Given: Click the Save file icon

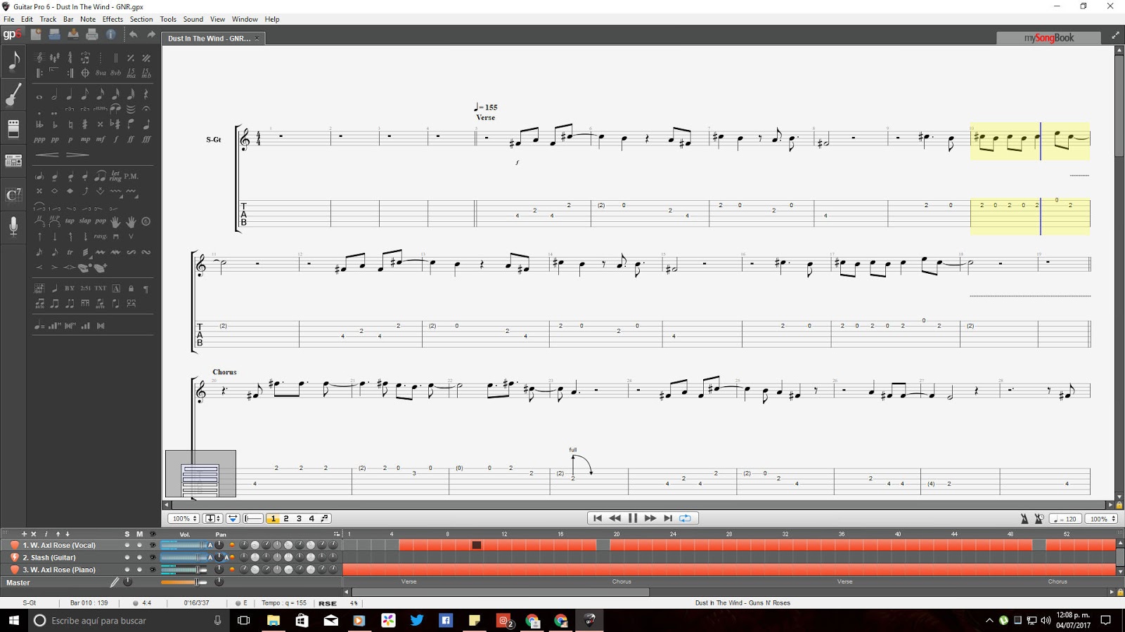Looking at the screenshot, I should (73, 34).
